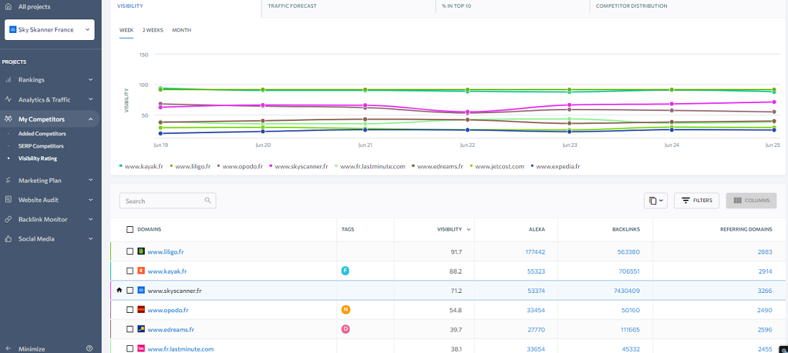
Task: Toggle www.expedia.fr legend series
Action: pos(555,166)
